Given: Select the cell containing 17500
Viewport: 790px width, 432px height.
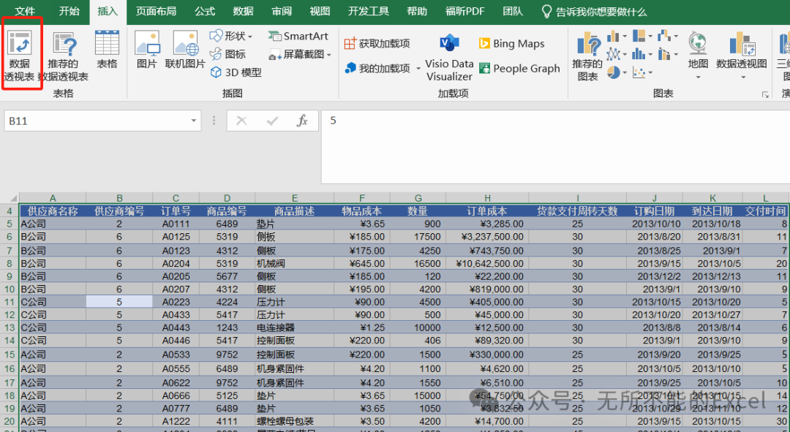Looking at the screenshot, I should 418,237.
